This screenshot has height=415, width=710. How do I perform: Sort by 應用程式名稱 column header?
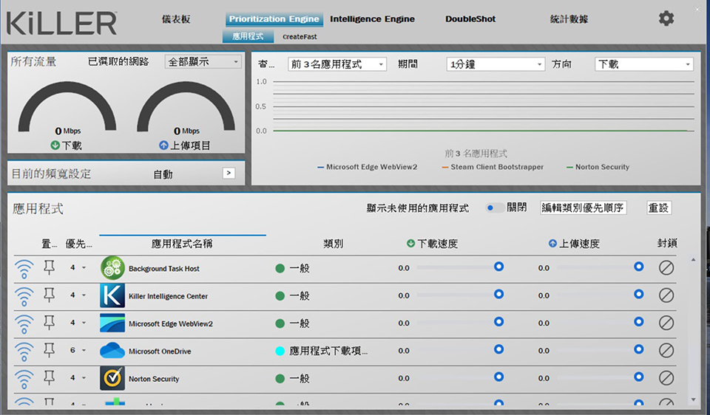tap(182, 244)
